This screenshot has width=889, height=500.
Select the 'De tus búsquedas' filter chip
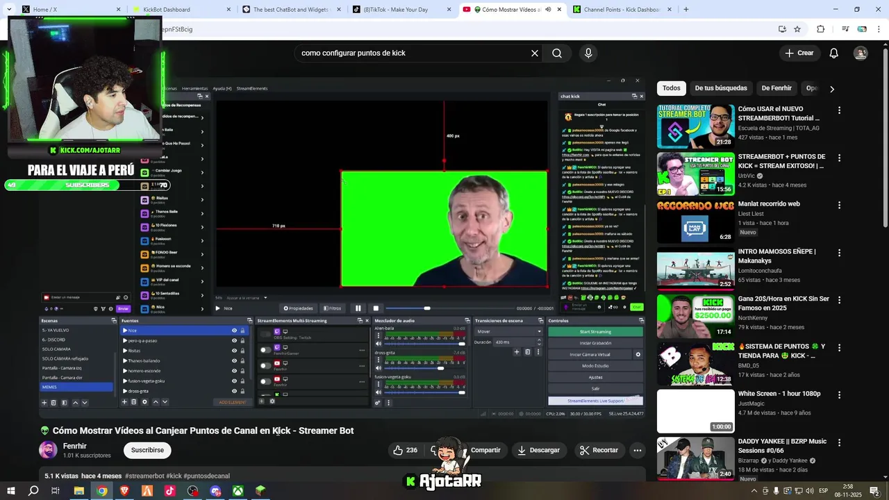click(721, 88)
